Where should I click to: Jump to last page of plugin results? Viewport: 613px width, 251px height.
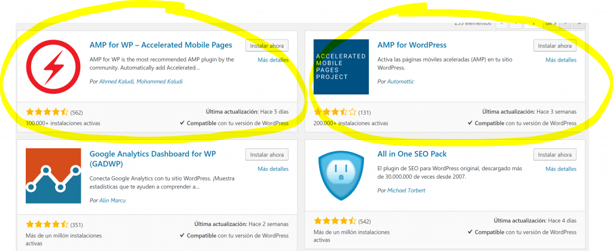(x=579, y=24)
